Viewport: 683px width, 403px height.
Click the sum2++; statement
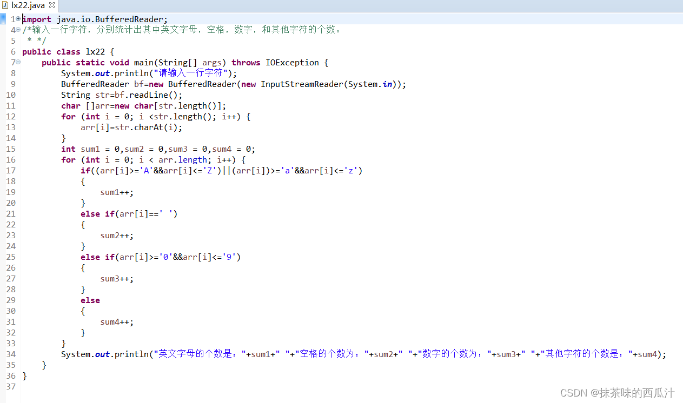(x=117, y=236)
